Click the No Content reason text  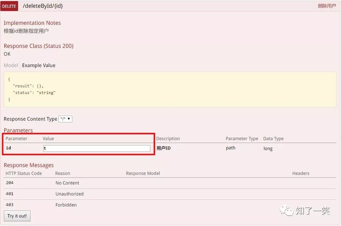pyautogui.click(x=67, y=183)
